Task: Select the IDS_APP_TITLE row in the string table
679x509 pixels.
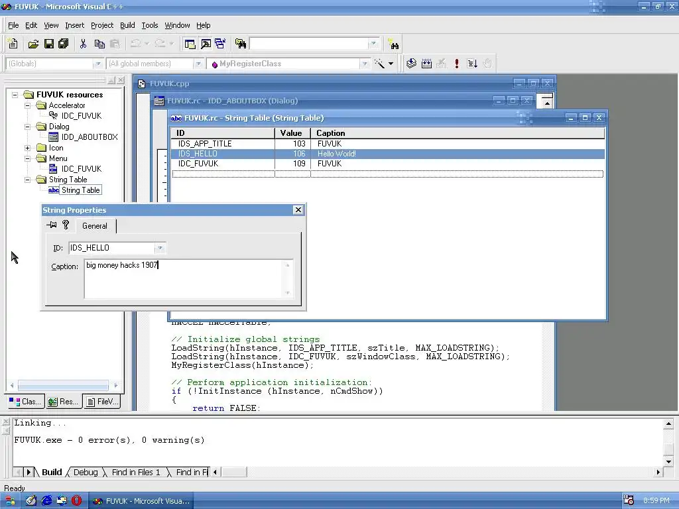Action: (387, 144)
